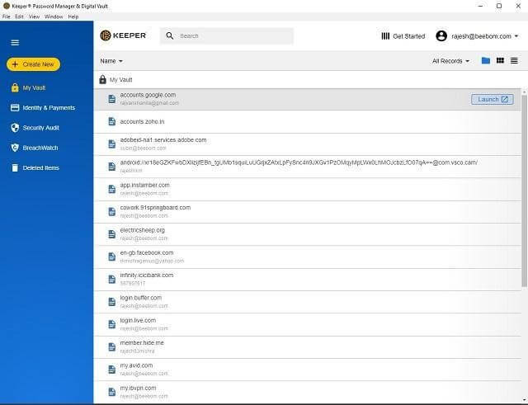Viewport: 528px width, 405px height.
Task: Open the Name sort dropdown
Action: click(x=111, y=61)
